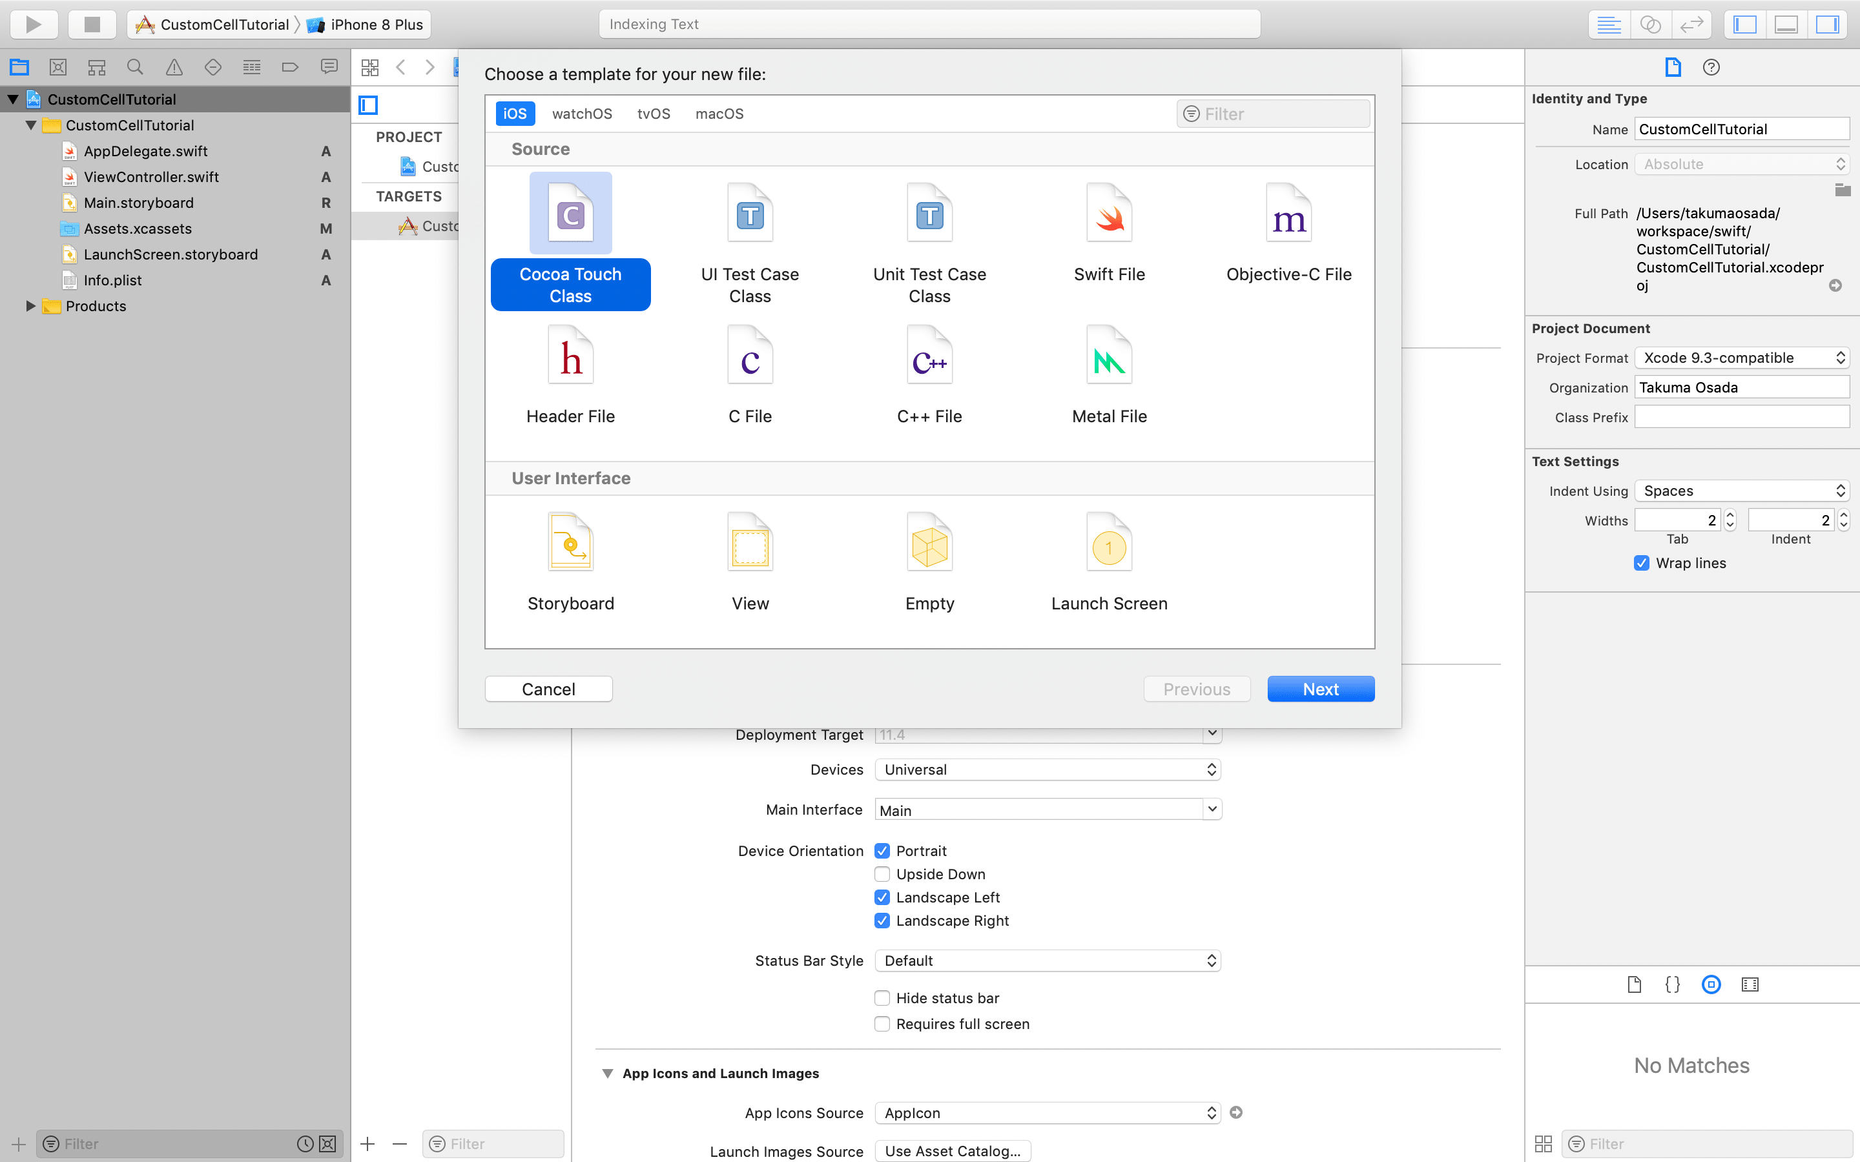1860x1162 pixels.
Task: Select the Objective-C File template
Action: click(x=1288, y=214)
